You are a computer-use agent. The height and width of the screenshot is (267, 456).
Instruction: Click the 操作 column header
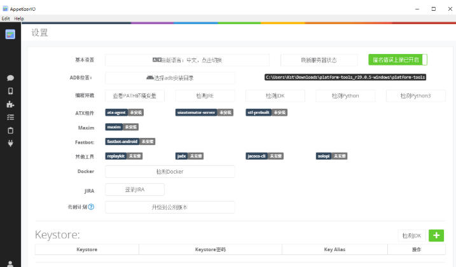[x=417, y=250]
